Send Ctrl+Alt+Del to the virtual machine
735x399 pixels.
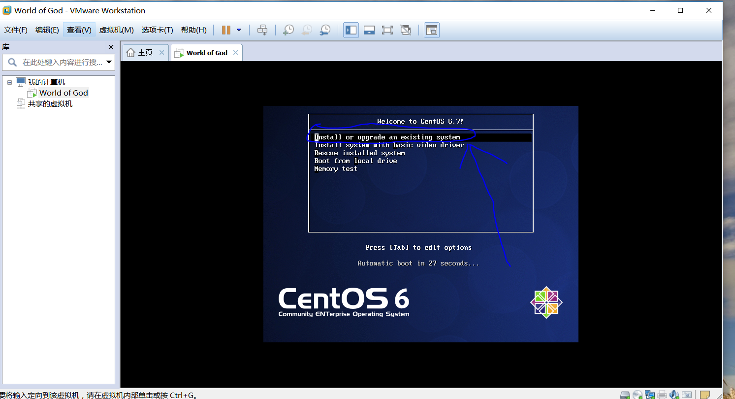pyautogui.click(x=262, y=30)
